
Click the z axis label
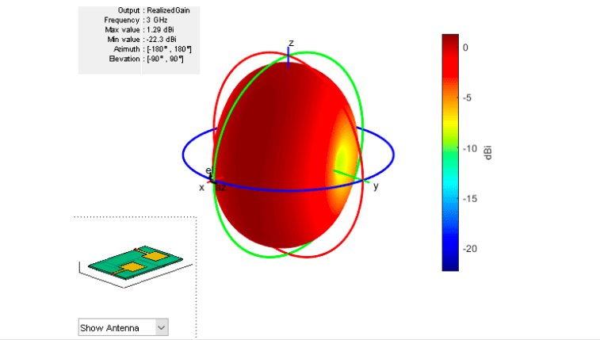pyautogui.click(x=291, y=43)
